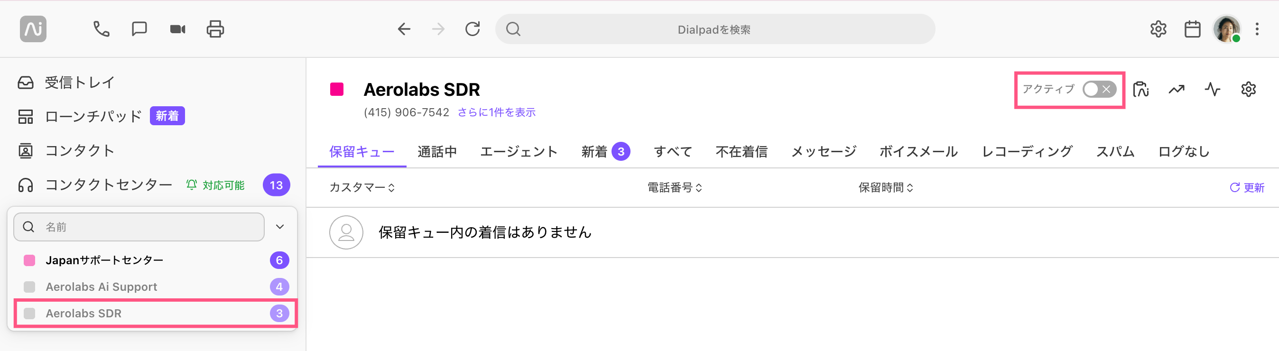Switch to the 通話中 tab
Viewport: 1279px width, 351px height.
point(437,151)
